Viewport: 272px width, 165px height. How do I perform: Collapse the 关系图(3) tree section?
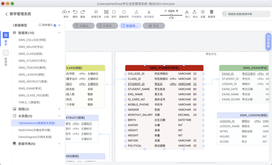point(59,116)
